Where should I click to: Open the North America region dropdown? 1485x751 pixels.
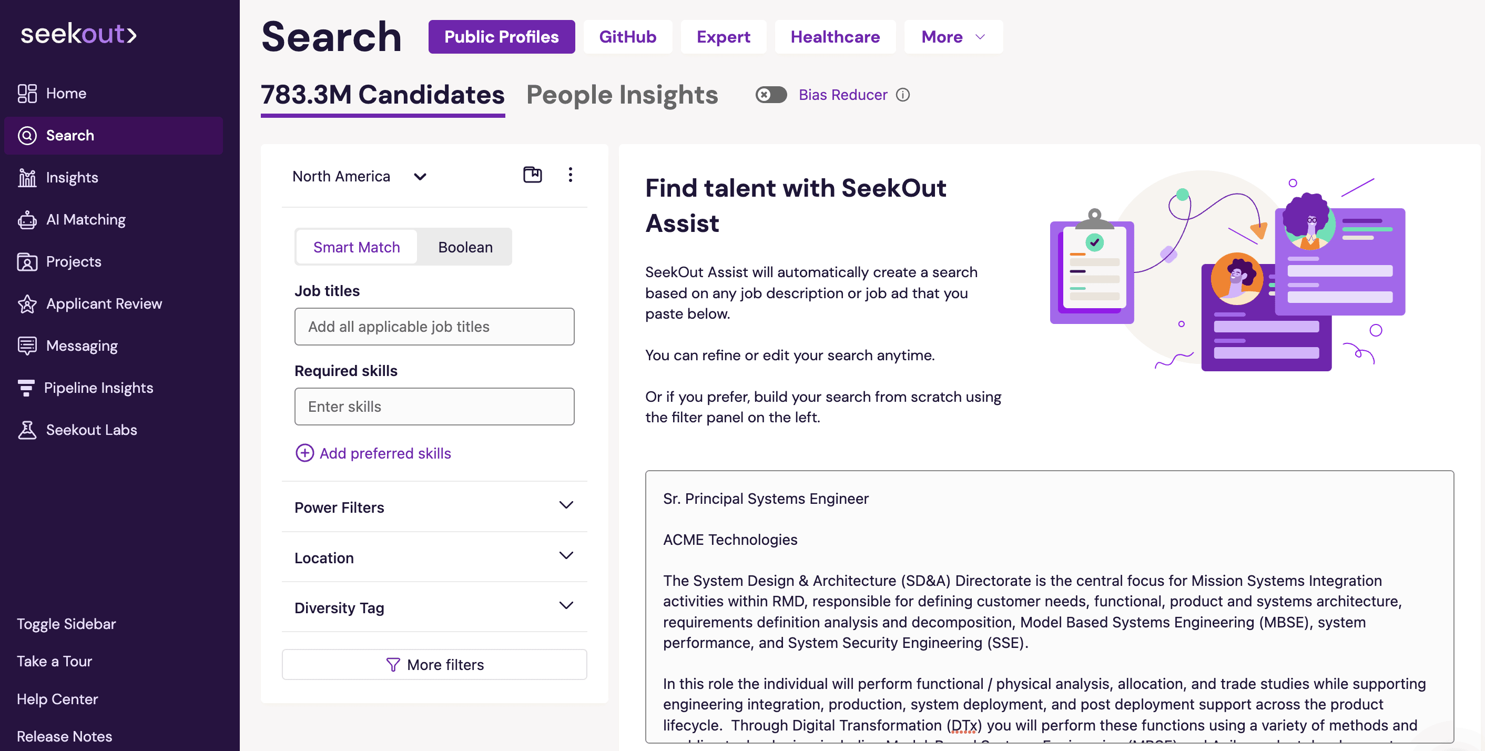(x=359, y=176)
